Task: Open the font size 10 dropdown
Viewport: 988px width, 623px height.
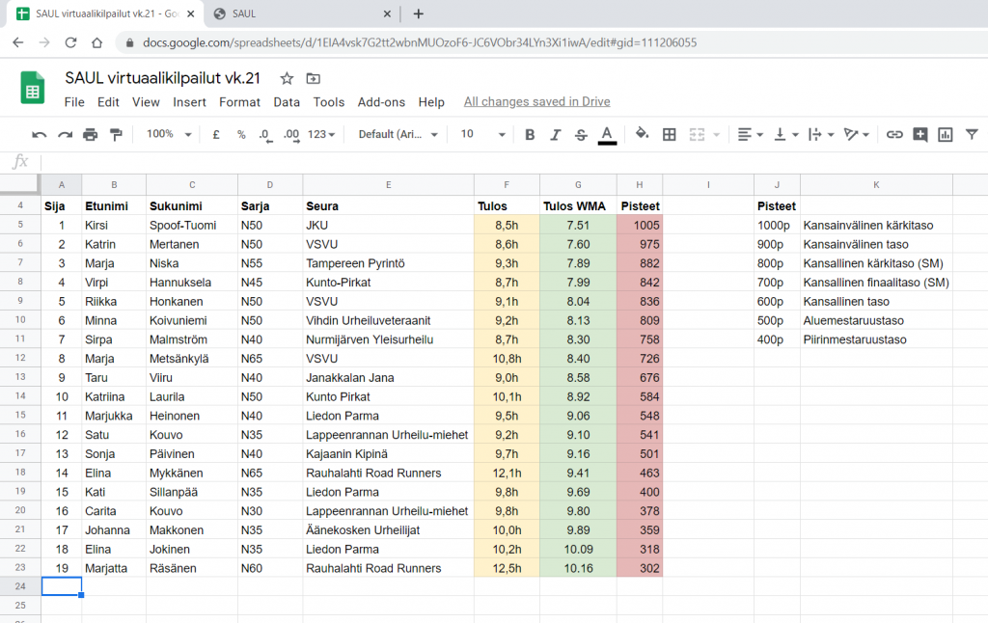Action: (x=482, y=134)
